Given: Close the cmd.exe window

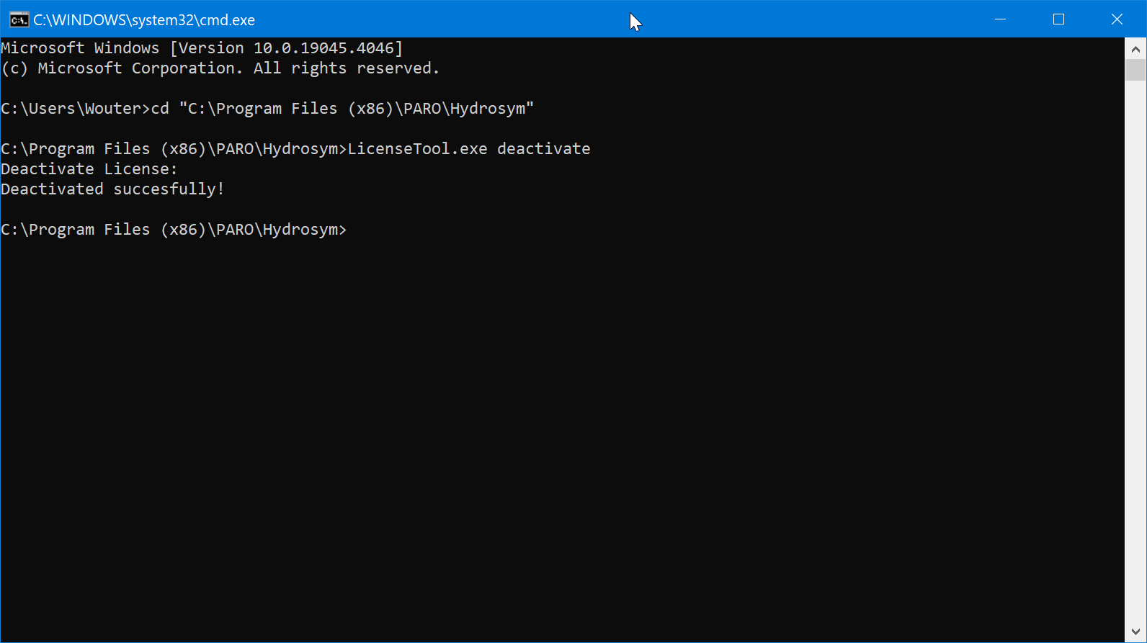Looking at the screenshot, I should (1116, 19).
